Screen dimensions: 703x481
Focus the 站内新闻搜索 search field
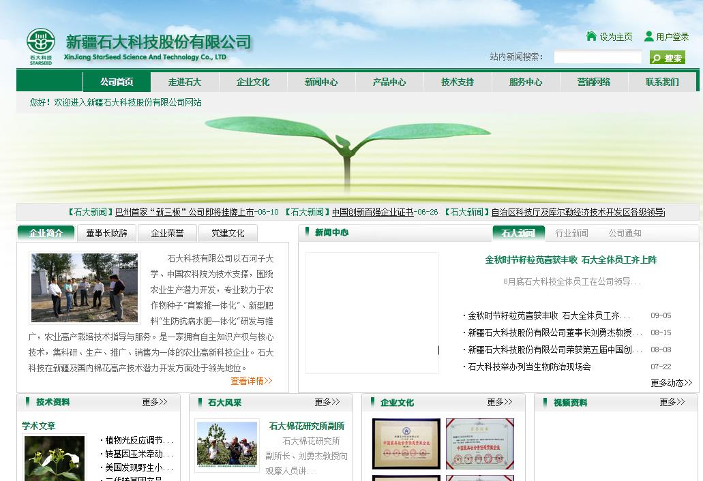pyautogui.click(x=597, y=57)
